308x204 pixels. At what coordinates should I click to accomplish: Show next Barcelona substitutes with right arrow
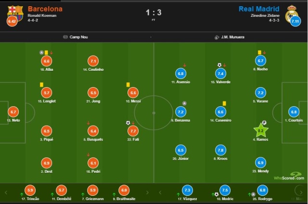(148, 192)
